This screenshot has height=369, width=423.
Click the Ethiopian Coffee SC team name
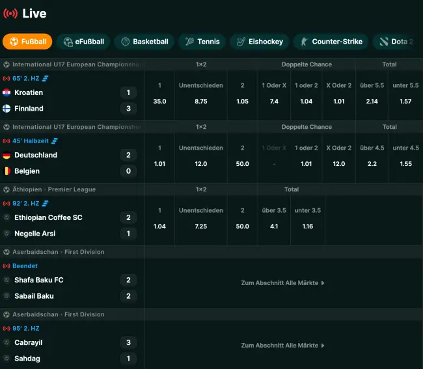[x=48, y=217]
